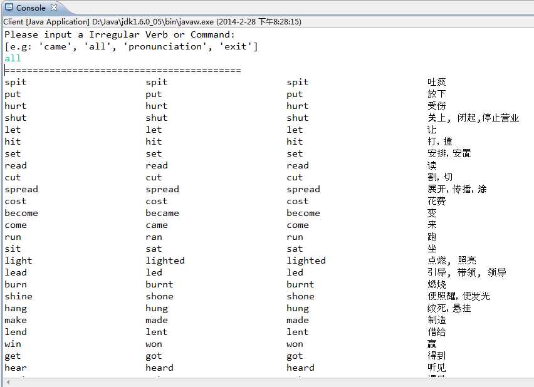Viewport: 534px width, 387px height.
Task: Click the prompt line 'Please input a Irregular Verb or Command:'
Action: [x=120, y=34]
